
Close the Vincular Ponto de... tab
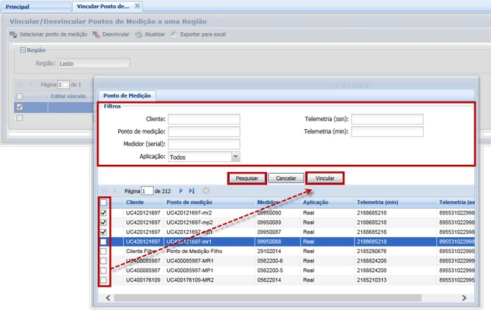pos(139,6)
